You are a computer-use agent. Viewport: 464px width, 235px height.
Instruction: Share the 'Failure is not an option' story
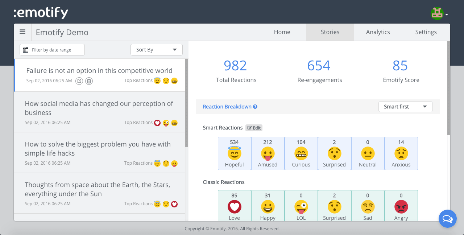tap(79, 81)
